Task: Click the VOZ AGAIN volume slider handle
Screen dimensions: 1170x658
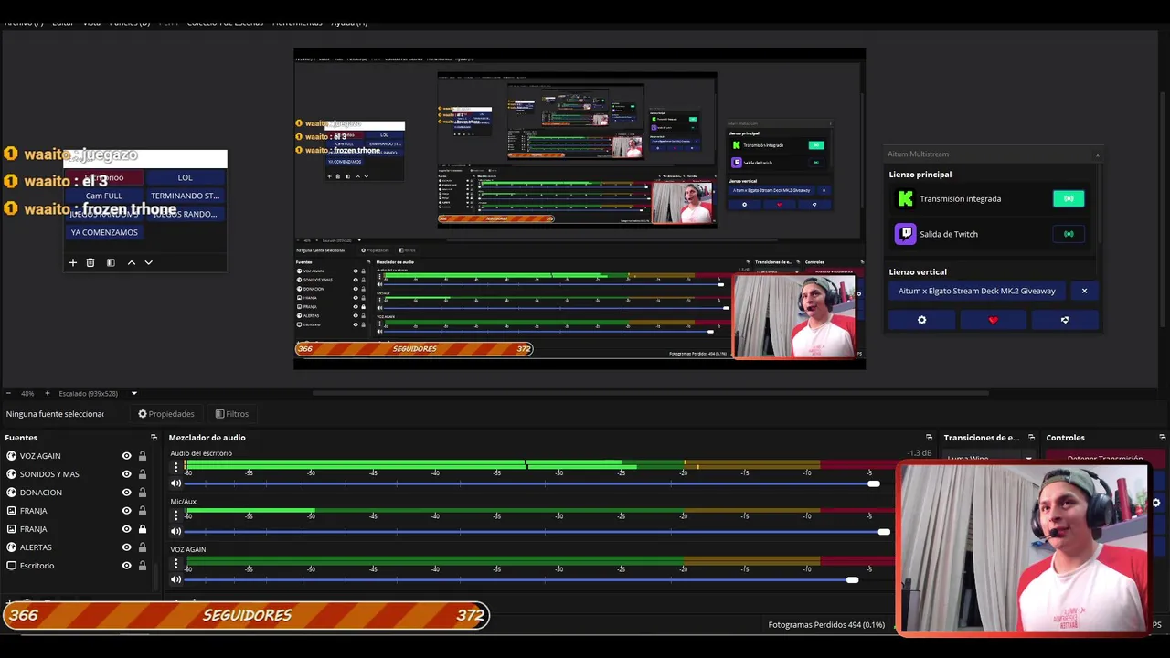Action: (852, 579)
